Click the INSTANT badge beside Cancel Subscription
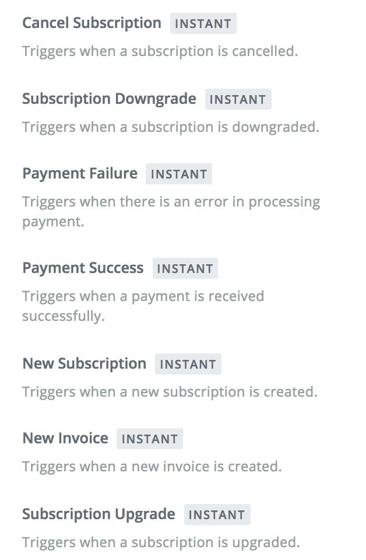The width and height of the screenshot is (366, 560). (x=203, y=24)
